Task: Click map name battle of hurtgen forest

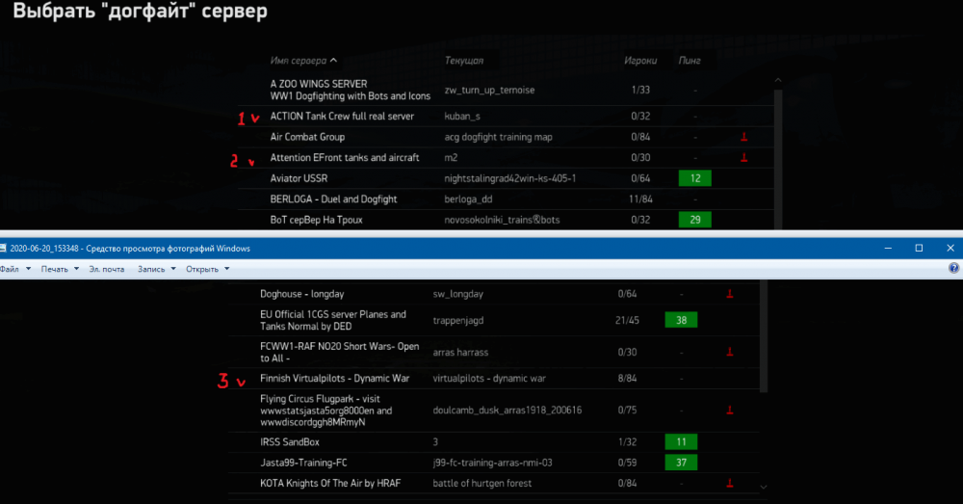Action: [x=482, y=483]
